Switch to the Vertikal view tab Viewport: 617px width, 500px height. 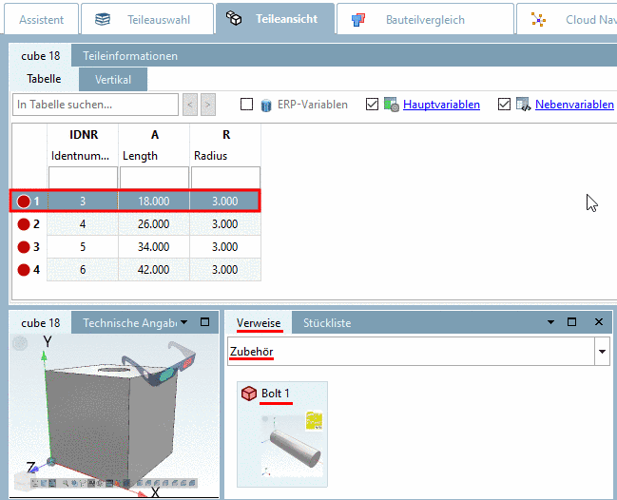(x=113, y=80)
